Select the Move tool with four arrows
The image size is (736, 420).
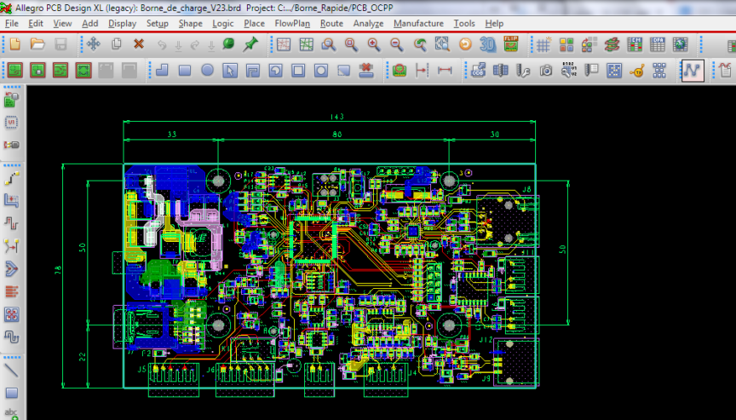click(x=94, y=44)
